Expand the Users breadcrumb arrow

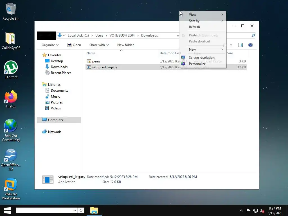click(106, 35)
